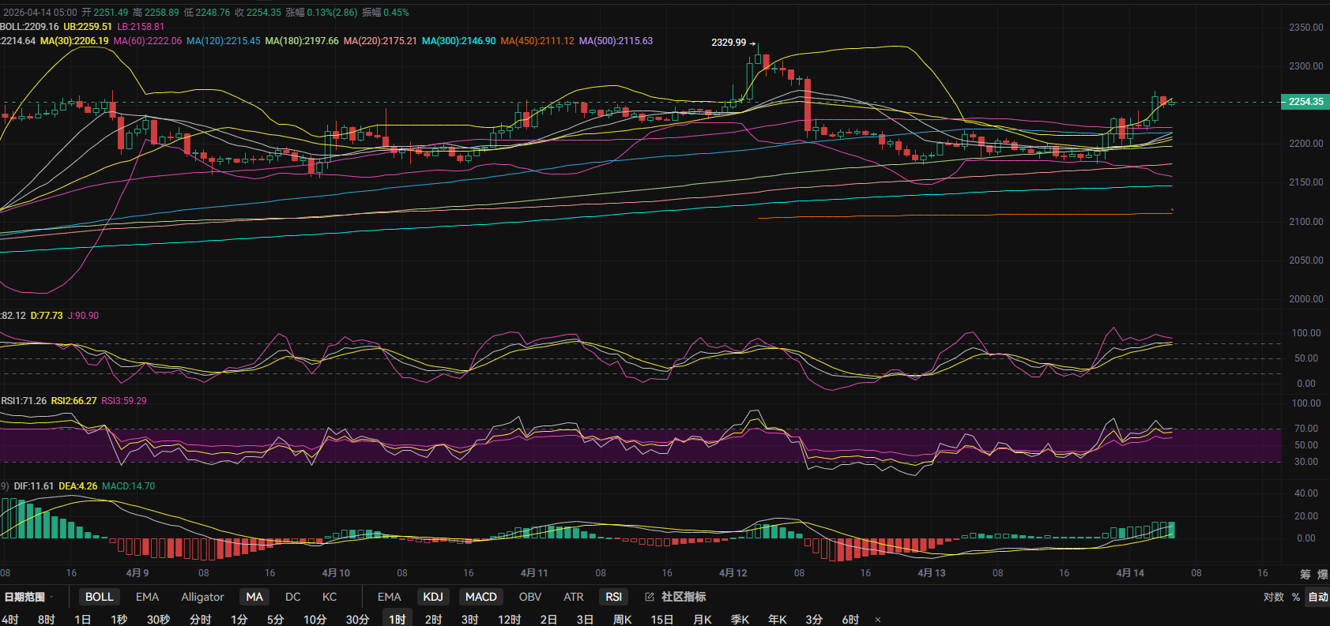1330x626 pixels.
Task: Select the 15分-adjacent 30分 timeframe
Action: point(357,620)
